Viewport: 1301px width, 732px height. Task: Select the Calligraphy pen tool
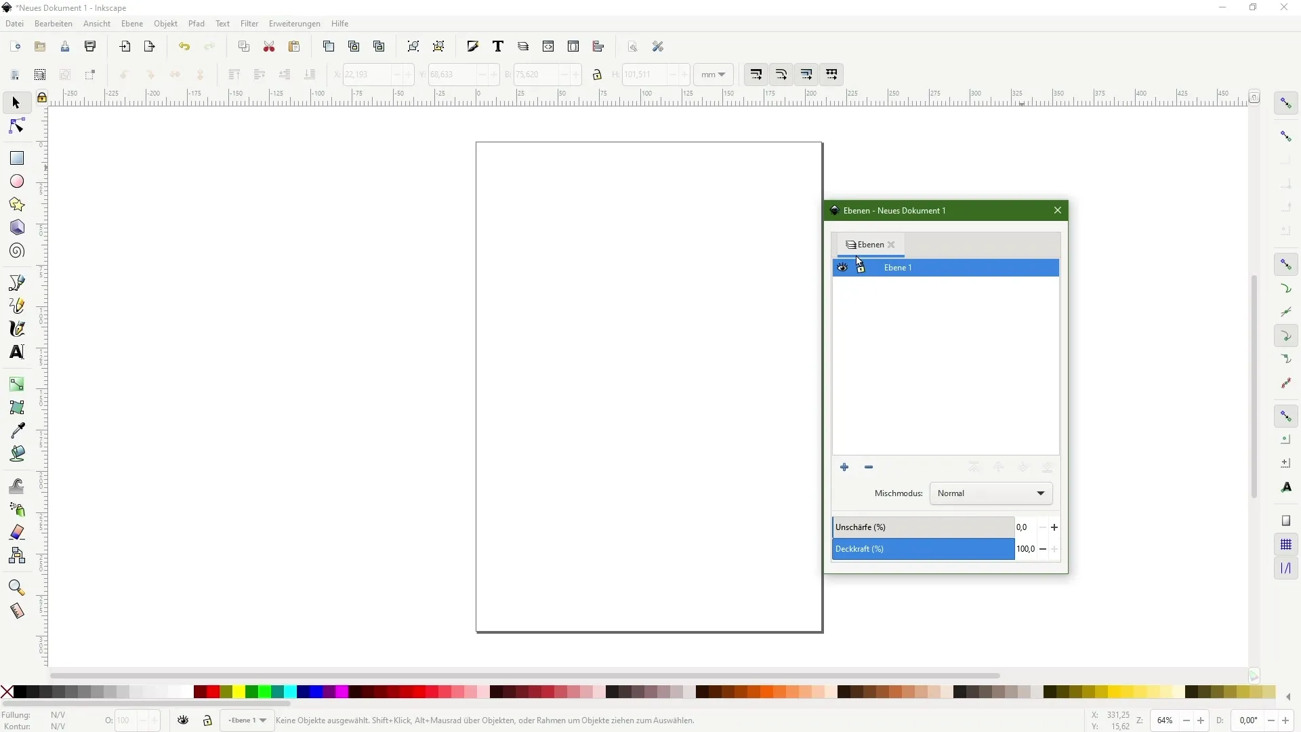click(x=17, y=329)
